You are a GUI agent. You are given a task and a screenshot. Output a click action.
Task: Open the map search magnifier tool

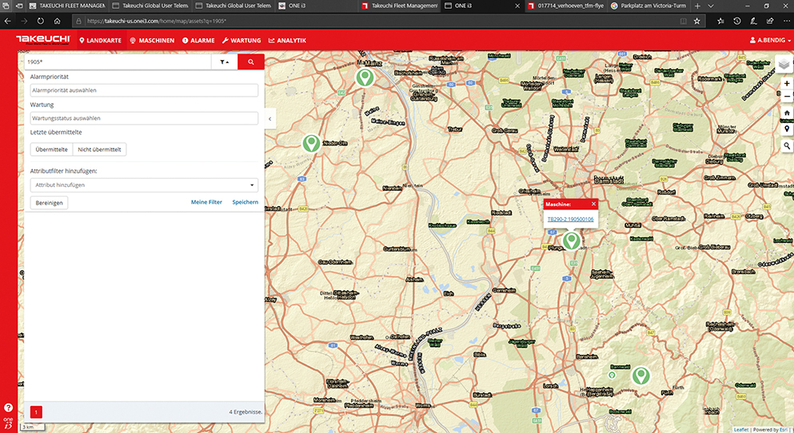click(787, 146)
